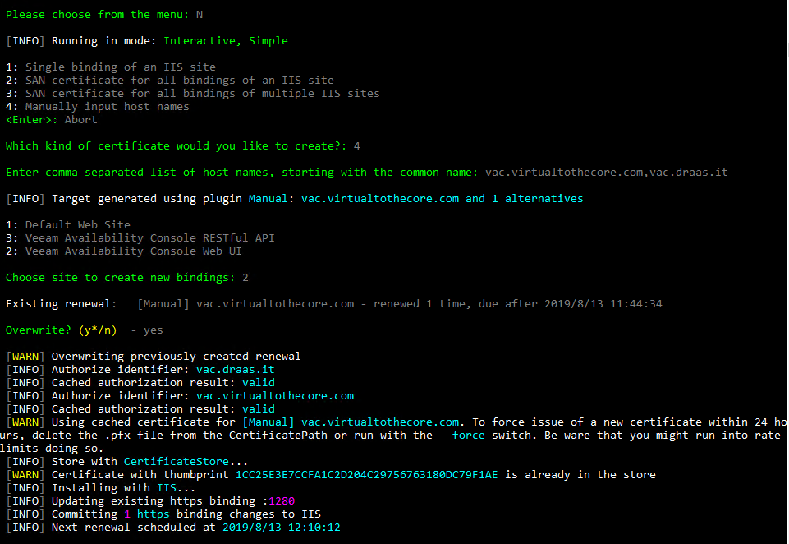Click vac.virtualtothecore.com in Authorize identifier line
The width and height of the screenshot is (789, 544).
click(x=275, y=396)
